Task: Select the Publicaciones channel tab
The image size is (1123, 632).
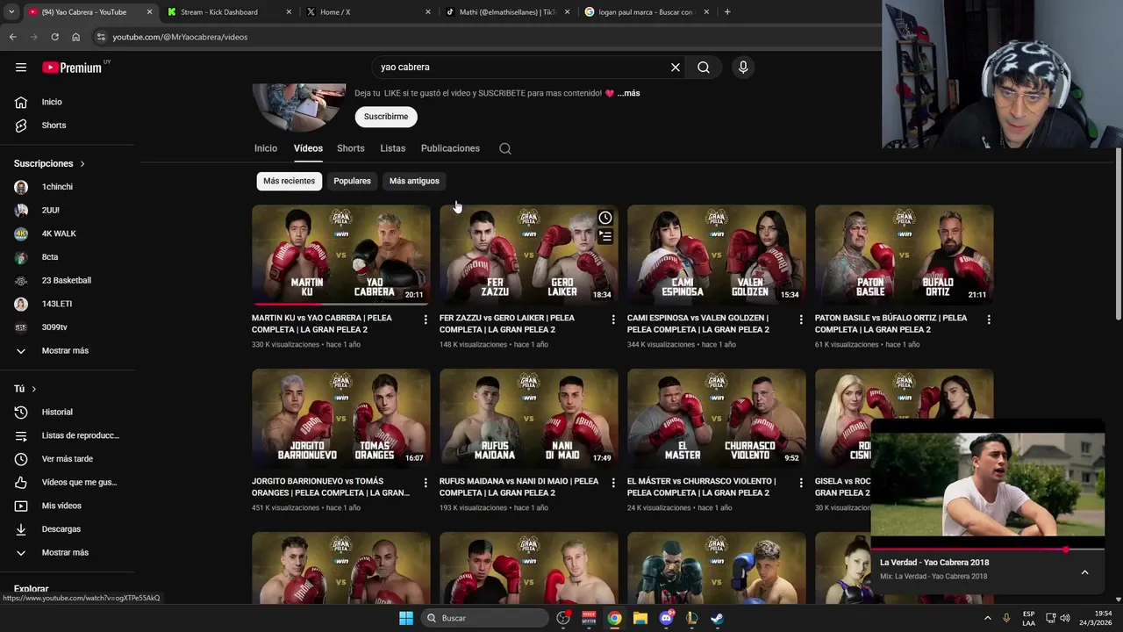Action: pyautogui.click(x=450, y=148)
